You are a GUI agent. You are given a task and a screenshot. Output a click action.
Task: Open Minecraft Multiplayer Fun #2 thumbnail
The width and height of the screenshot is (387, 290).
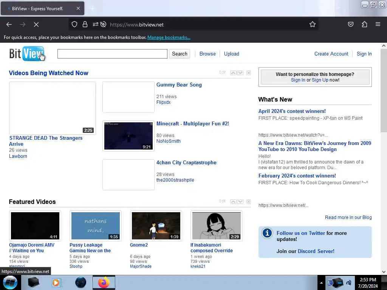click(128, 136)
